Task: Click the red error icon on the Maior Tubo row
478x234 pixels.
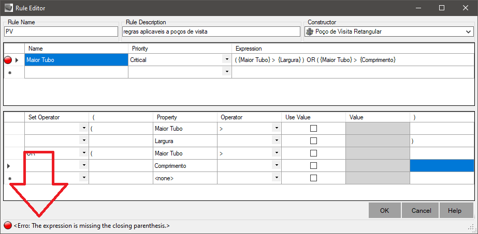Action: click(x=8, y=60)
